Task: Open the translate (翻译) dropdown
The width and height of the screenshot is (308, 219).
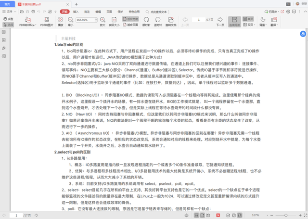Action: (274, 22)
